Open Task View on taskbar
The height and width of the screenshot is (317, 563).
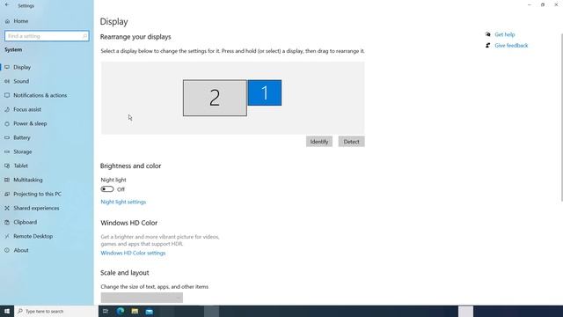pos(106,311)
